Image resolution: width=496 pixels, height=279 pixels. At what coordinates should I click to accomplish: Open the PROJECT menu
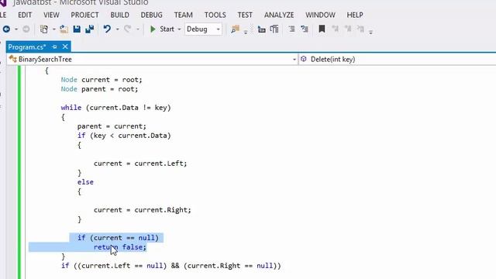tap(84, 15)
